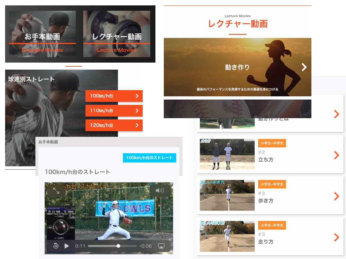Screen dimensions: 346x259
Task: Click the 正しい走り方 video thumbnail
Action: pyautogui.click(x=227, y=236)
